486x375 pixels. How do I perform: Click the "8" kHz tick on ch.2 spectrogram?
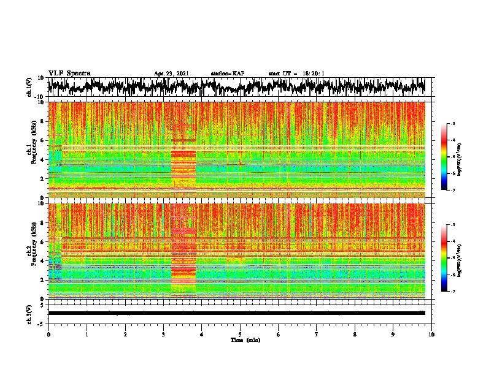[x=43, y=223]
